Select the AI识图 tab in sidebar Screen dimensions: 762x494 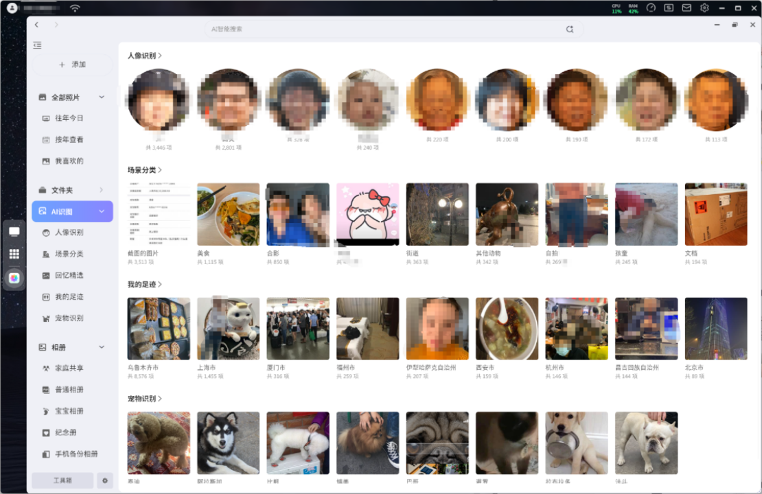click(72, 211)
